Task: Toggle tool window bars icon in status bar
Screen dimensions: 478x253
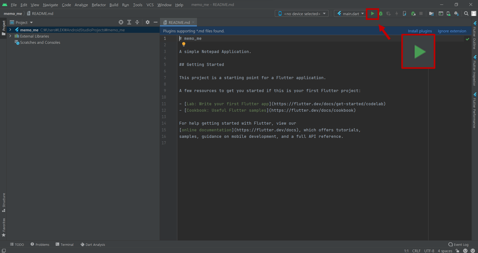Action: pos(4,251)
